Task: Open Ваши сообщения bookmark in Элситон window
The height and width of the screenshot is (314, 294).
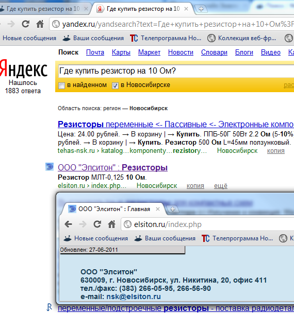Action: point(165,238)
